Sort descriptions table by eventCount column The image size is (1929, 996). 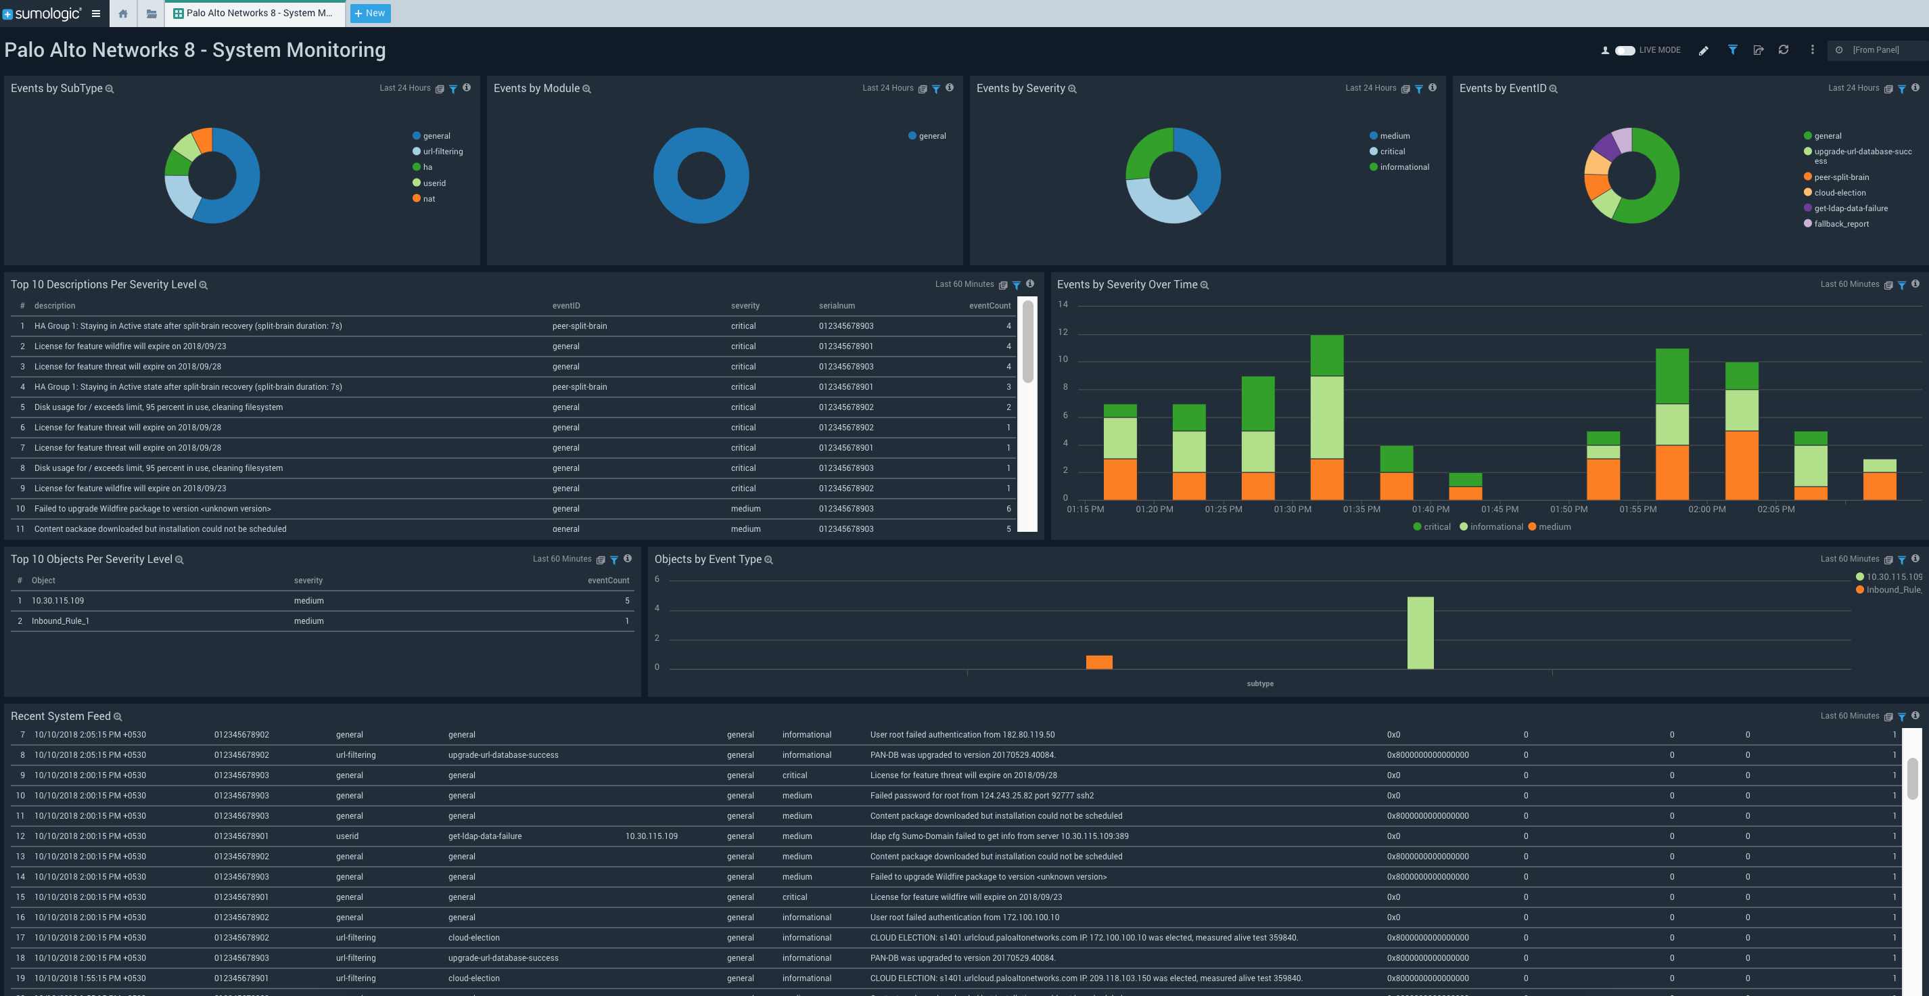click(x=990, y=307)
